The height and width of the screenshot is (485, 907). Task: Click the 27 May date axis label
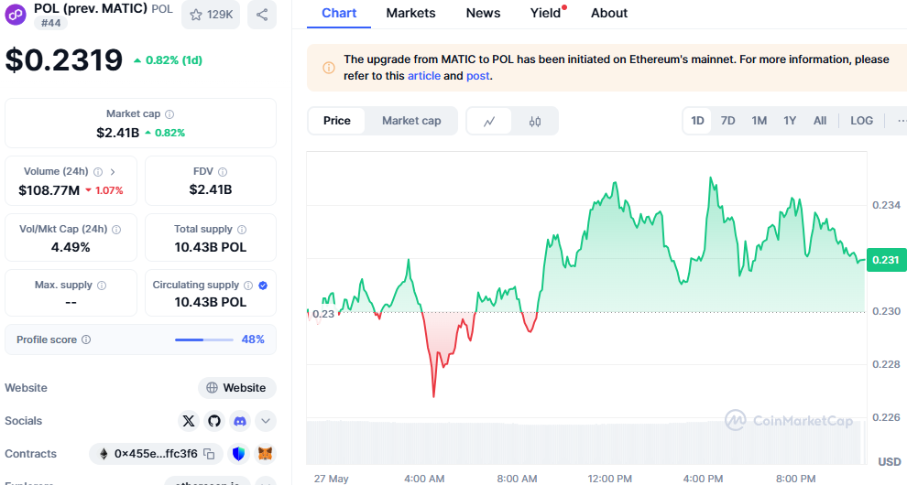pos(332,479)
